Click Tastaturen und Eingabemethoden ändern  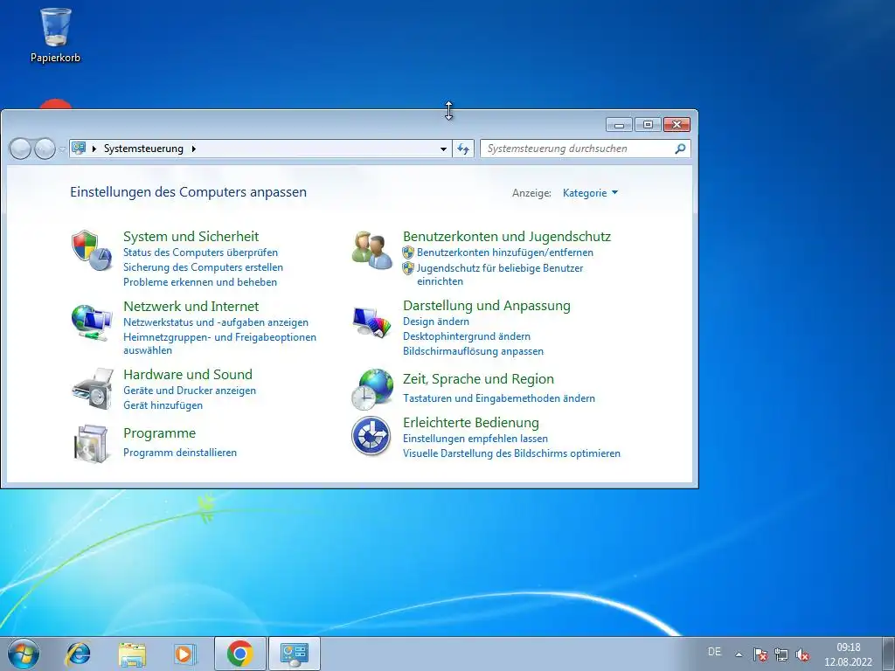coord(499,398)
